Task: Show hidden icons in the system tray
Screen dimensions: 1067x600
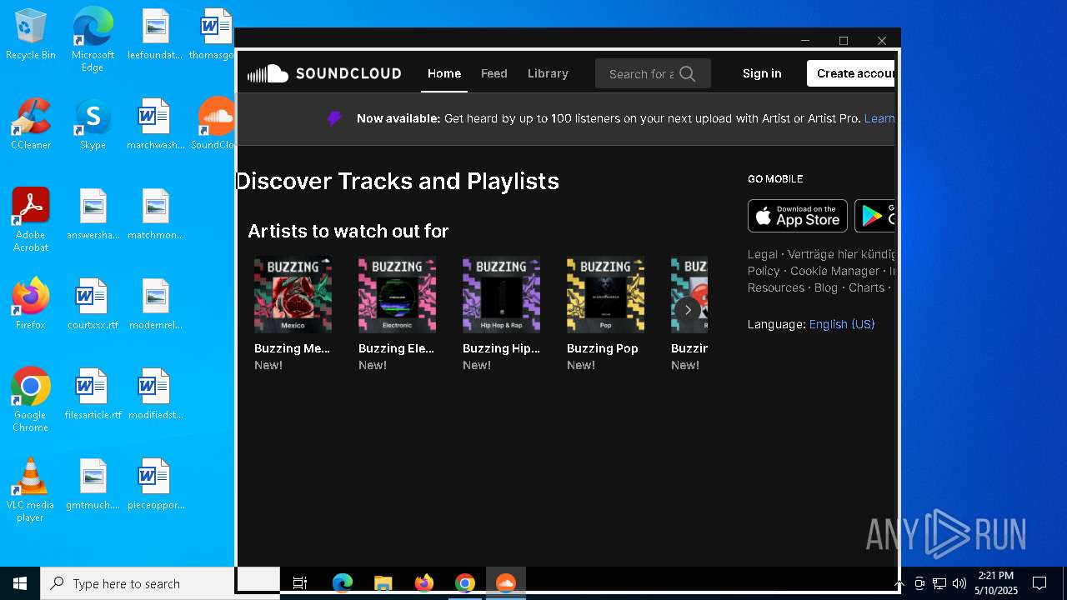Action: (899, 584)
